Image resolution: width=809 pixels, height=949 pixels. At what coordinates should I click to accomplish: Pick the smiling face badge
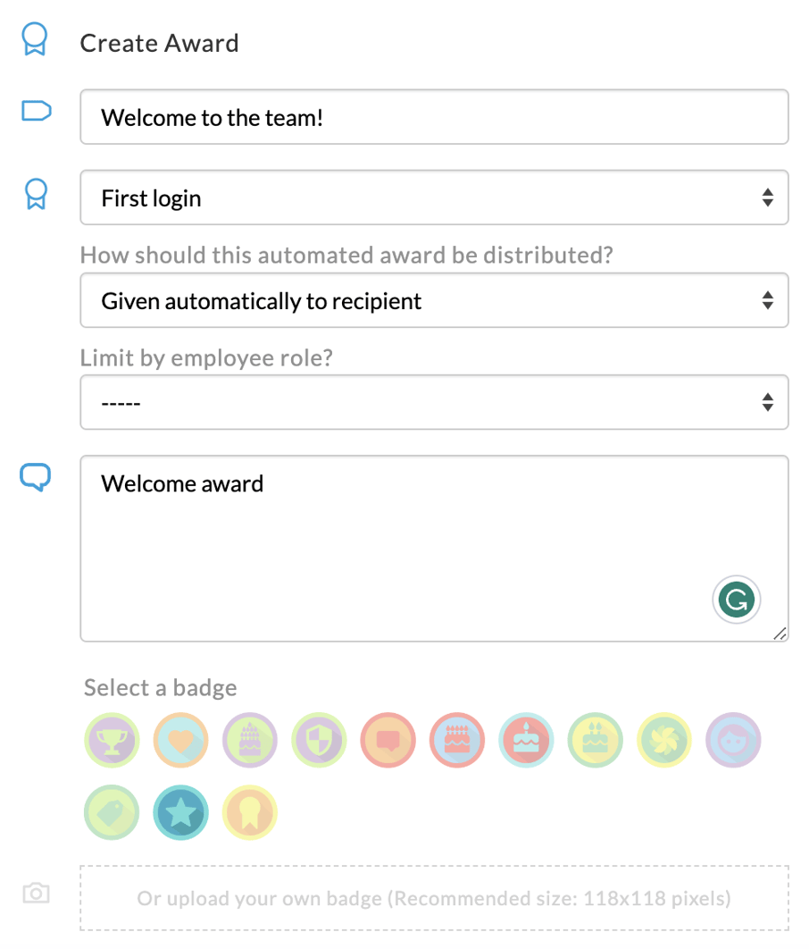coord(732,740)
